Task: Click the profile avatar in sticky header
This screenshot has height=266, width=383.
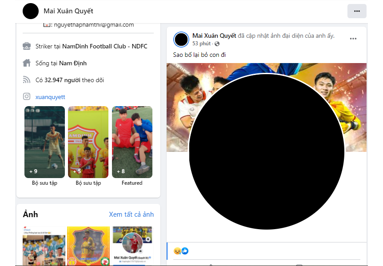Action: point(31,11)
